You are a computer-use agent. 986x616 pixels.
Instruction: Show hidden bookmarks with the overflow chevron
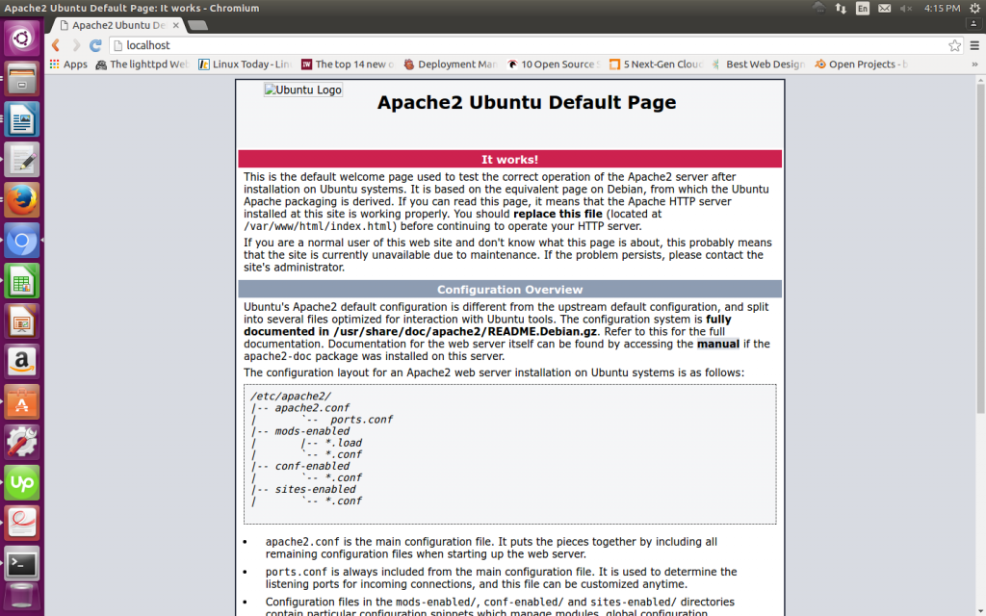[x=974, y=64]
